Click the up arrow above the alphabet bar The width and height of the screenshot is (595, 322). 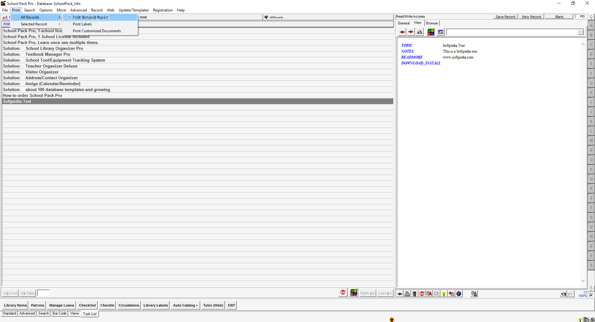point(591,17)
